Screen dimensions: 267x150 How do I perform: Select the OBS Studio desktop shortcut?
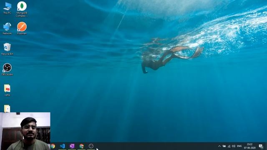7,70
